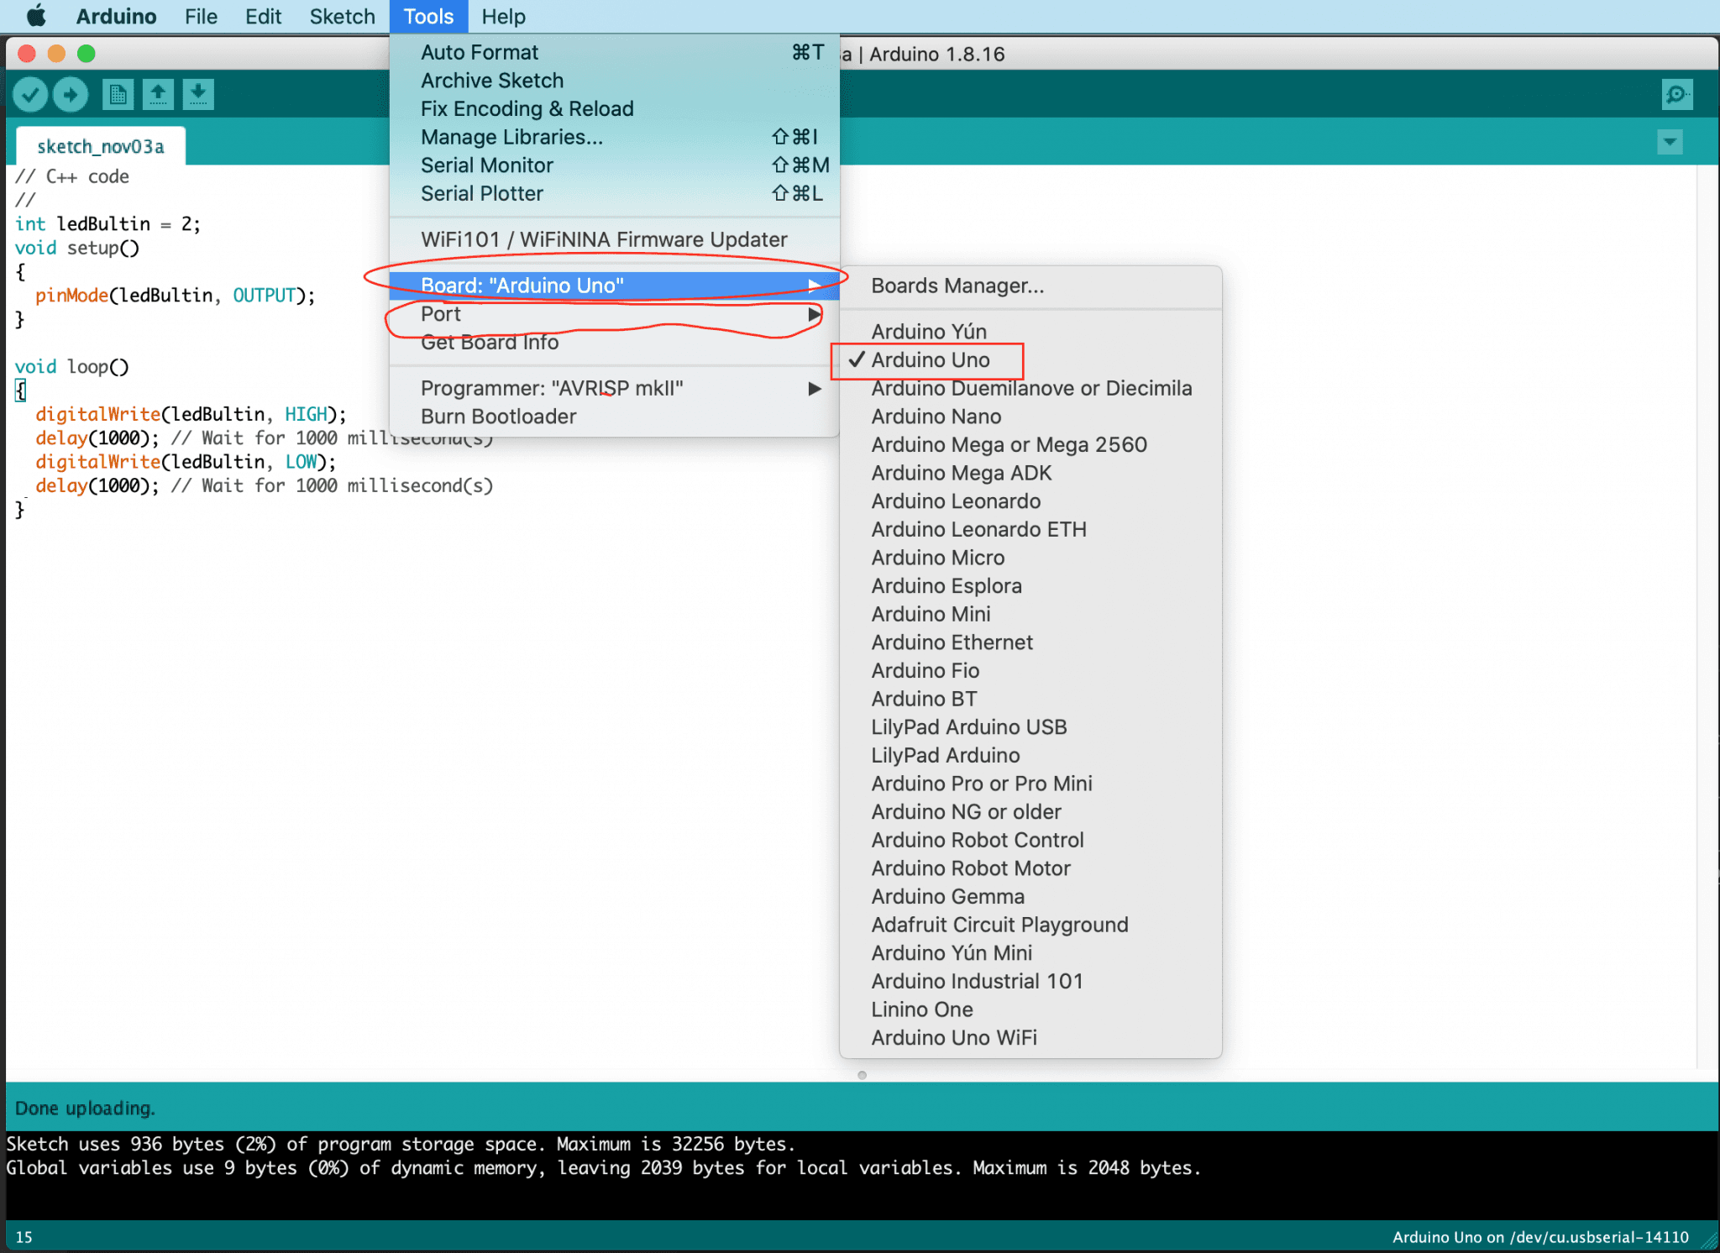Open the Apple menu

36,16
